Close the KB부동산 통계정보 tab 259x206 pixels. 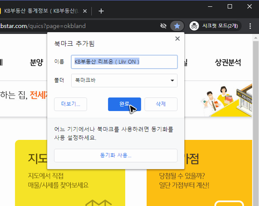point(85,11)
